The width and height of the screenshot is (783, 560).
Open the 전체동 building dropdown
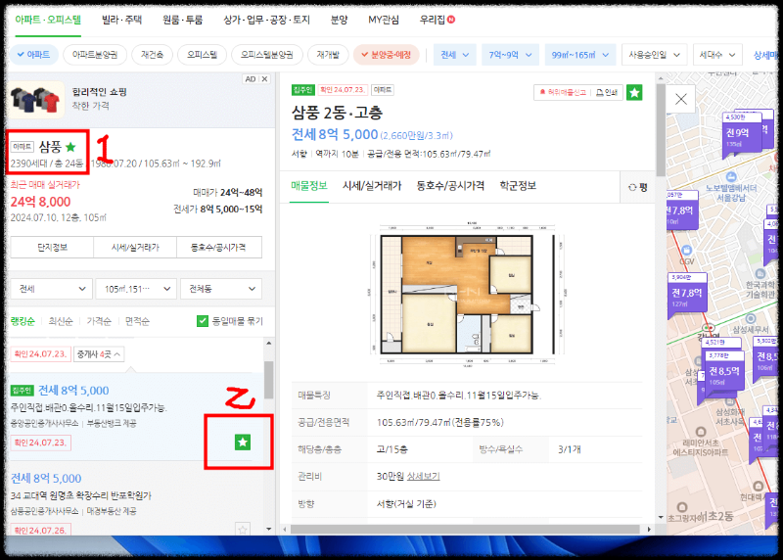point(221,289)
